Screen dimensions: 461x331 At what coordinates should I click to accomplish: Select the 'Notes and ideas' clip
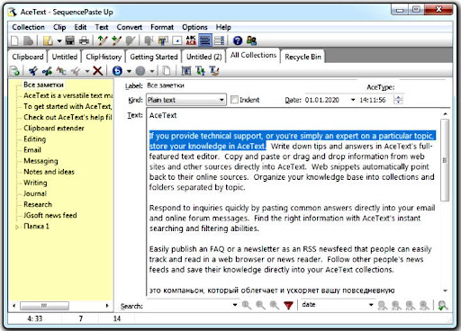click(x=49, y=172)
